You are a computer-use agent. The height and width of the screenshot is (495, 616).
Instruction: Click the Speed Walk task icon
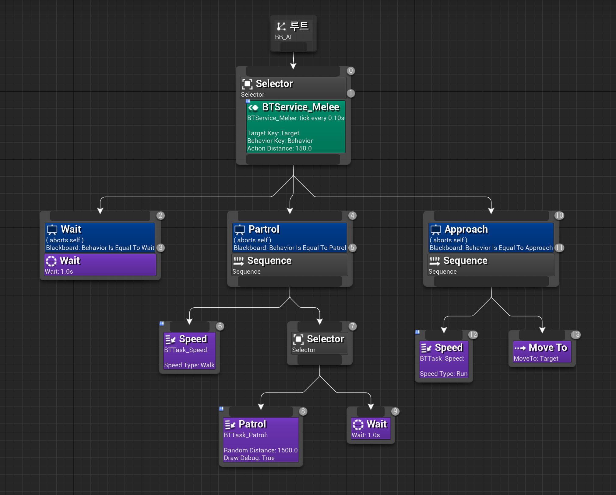point(170,339)
